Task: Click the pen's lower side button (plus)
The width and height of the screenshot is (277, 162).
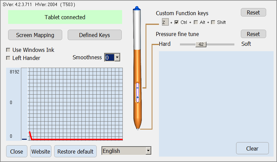Action: tap(137, 97)
